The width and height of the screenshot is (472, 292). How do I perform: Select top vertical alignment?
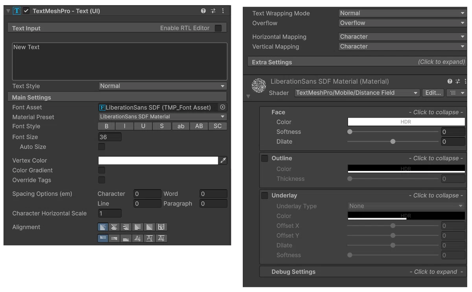tap(103, 238)
